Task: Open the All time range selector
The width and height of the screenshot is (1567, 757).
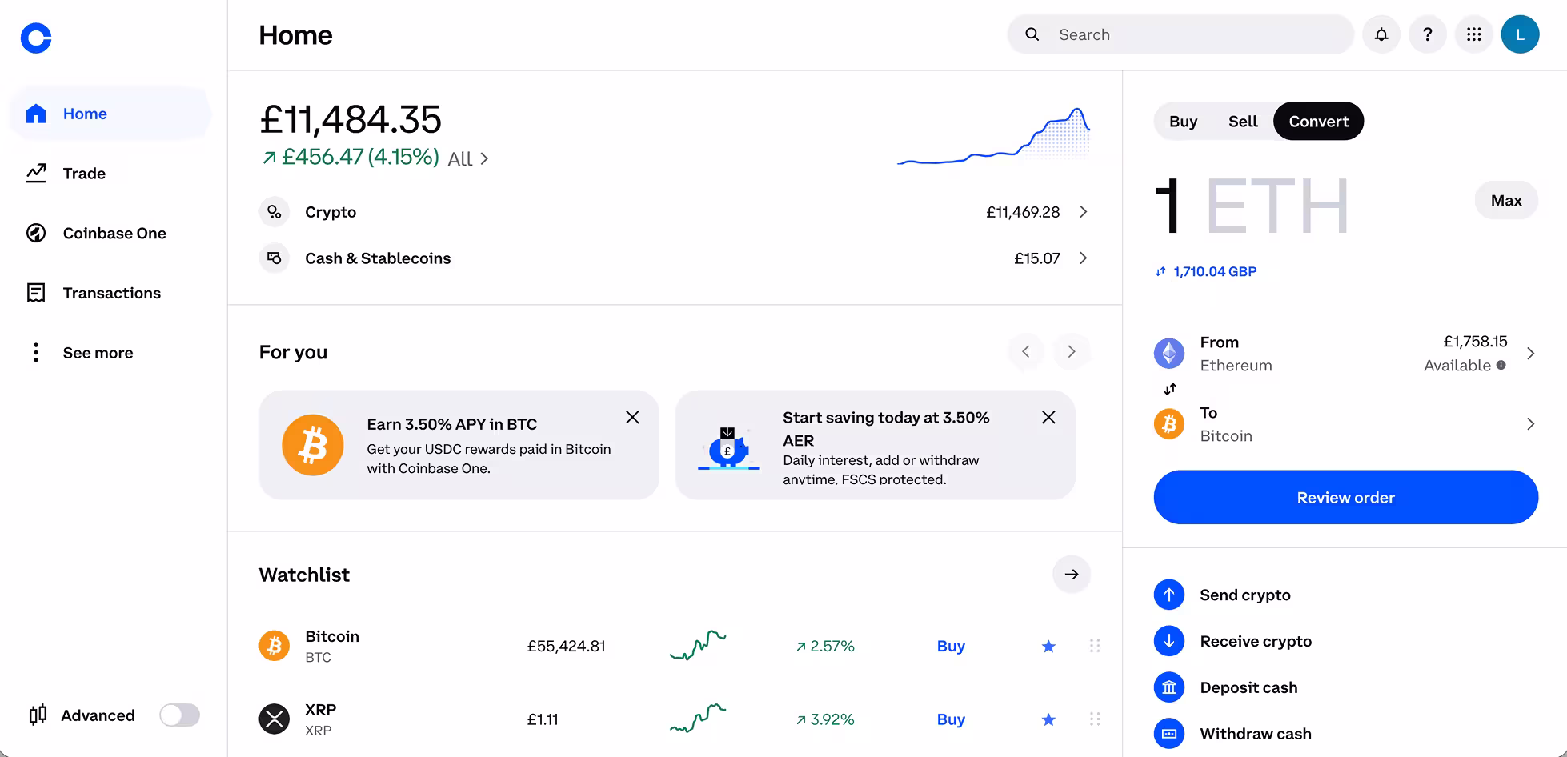Action: click(x=468, y=159)
